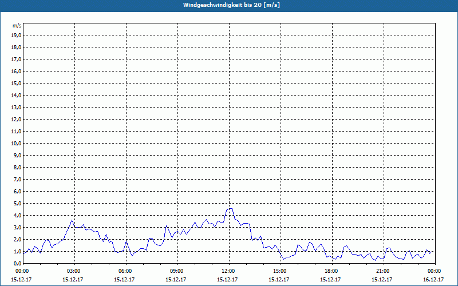Image resolution: width=458 pixels, height=286 pixels.
Task: Click the "16.12.17" date label
Action: tap(433, 280)
